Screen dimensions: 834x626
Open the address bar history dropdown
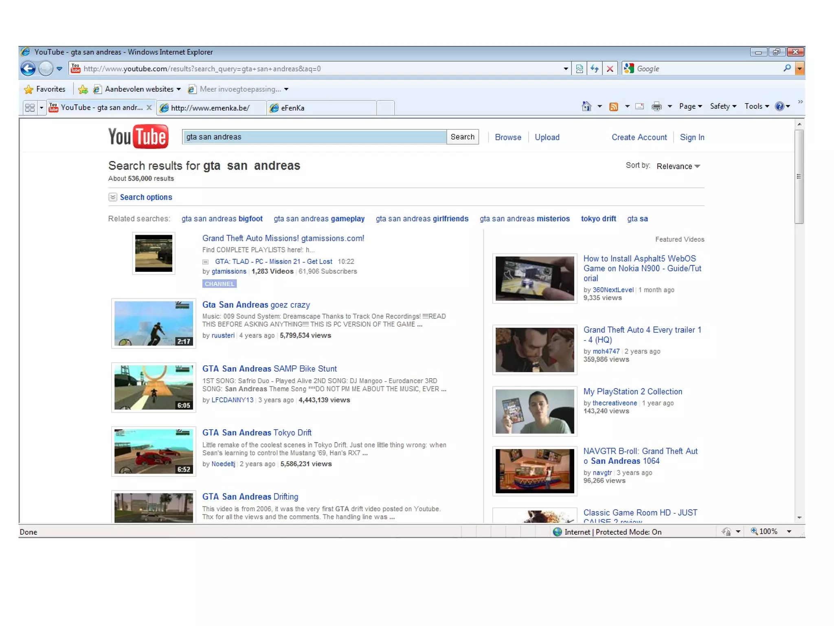[x=566, y=68]
